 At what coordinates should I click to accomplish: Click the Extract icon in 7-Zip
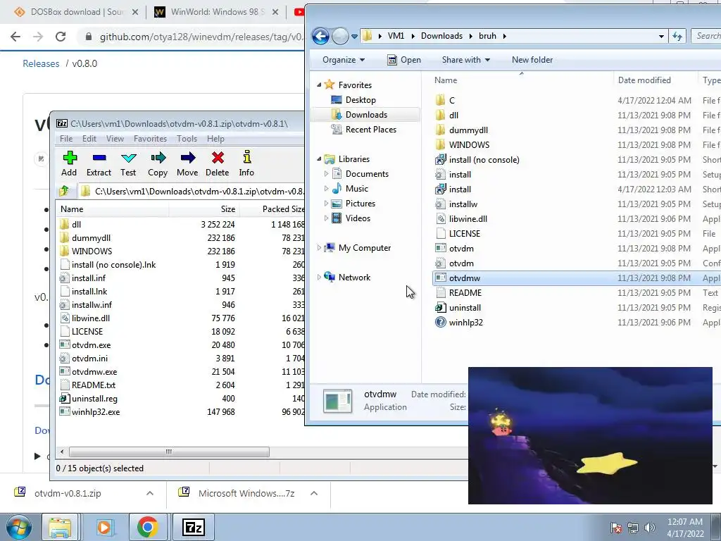click(x=99, y=158)
